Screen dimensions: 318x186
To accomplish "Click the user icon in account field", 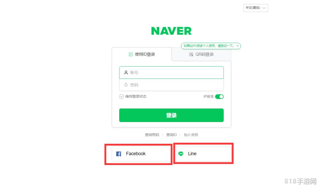I will tap(126, 73).
